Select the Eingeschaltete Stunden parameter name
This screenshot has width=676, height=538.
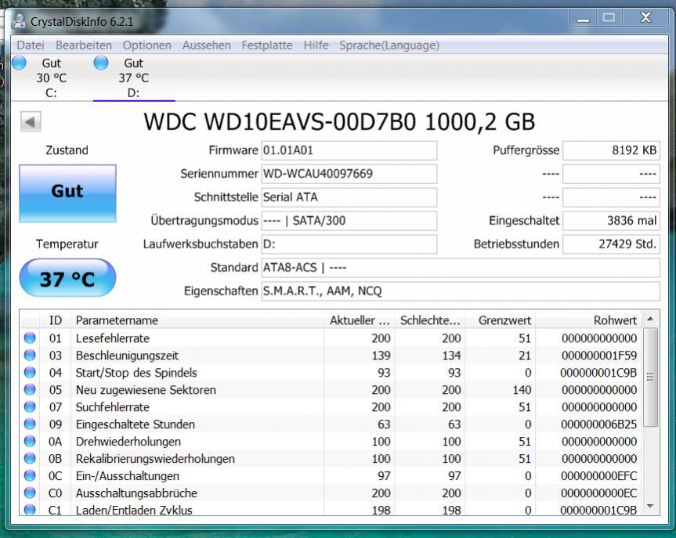pos(136,424)
